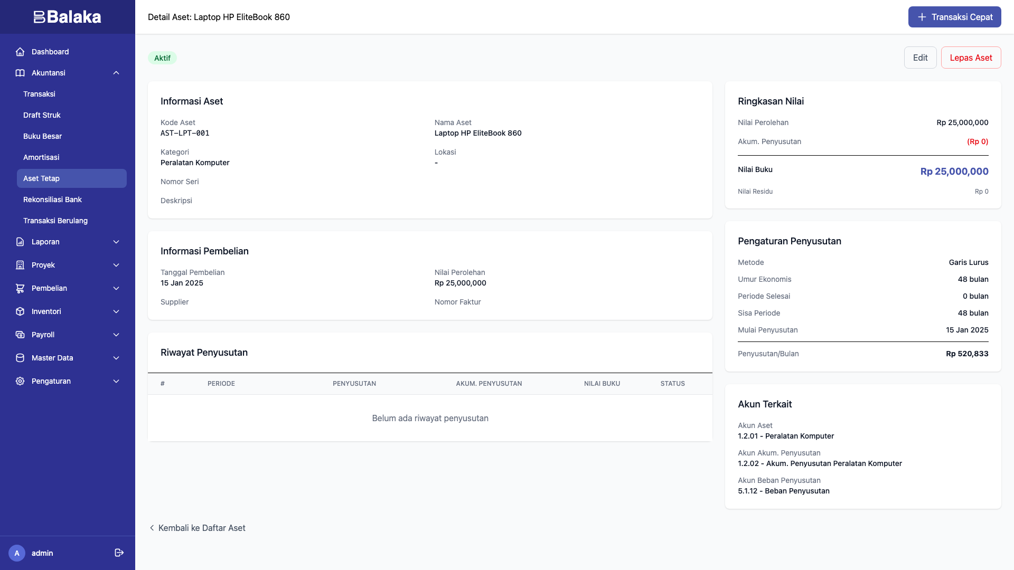
Task: Collapse the Akuntansi menu chevron
Action: [x=116, y=73]
